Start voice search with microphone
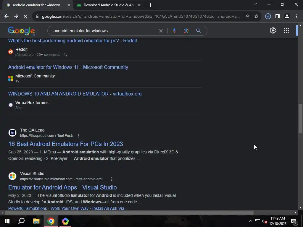 tap(174, 31)
